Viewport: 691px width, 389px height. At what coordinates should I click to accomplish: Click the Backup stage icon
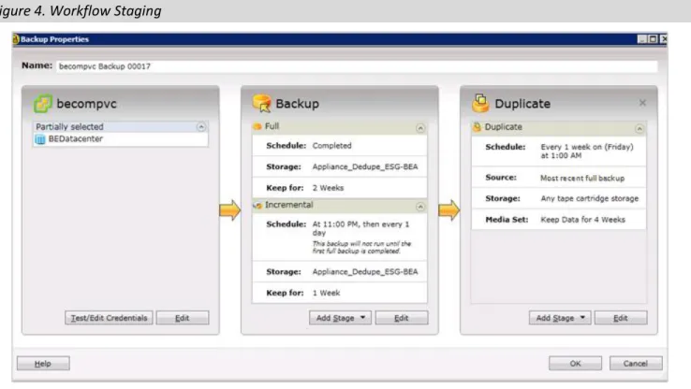point(262,103)
